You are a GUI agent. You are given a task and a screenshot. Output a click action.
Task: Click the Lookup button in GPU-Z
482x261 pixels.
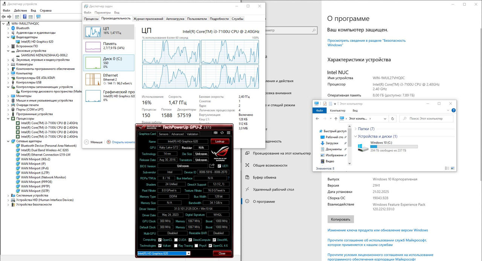tap(220, 141)
